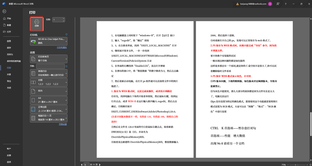Expand the 单面打印 duplex dropdown

coord(49,73)
